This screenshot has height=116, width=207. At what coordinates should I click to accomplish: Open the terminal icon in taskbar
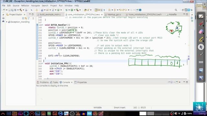[38, 113]
